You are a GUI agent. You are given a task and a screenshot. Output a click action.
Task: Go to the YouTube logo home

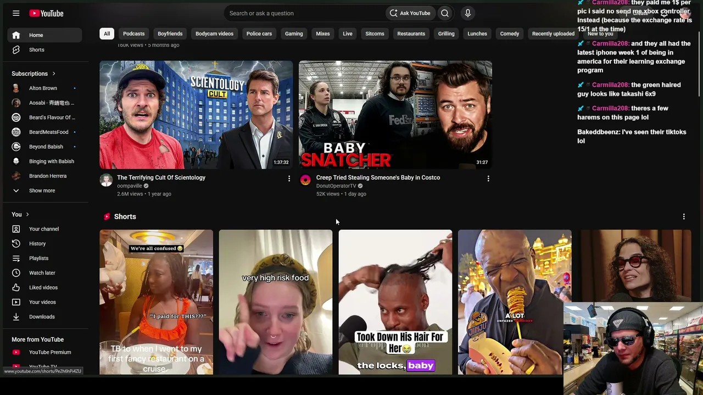46,13
